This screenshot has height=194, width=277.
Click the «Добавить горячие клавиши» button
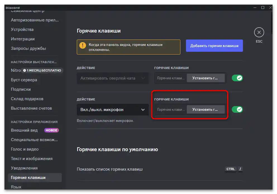click(214, 45)
